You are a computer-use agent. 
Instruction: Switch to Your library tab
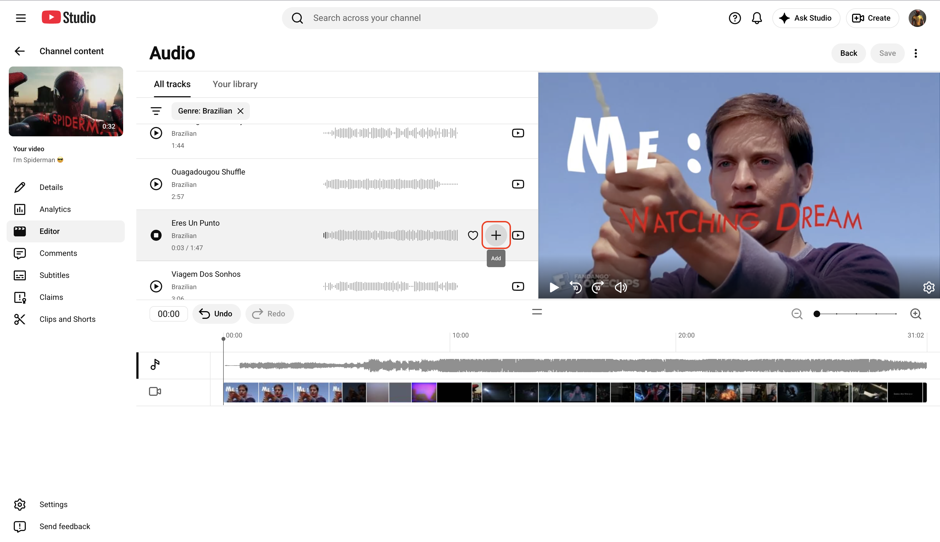click(235, 84)
